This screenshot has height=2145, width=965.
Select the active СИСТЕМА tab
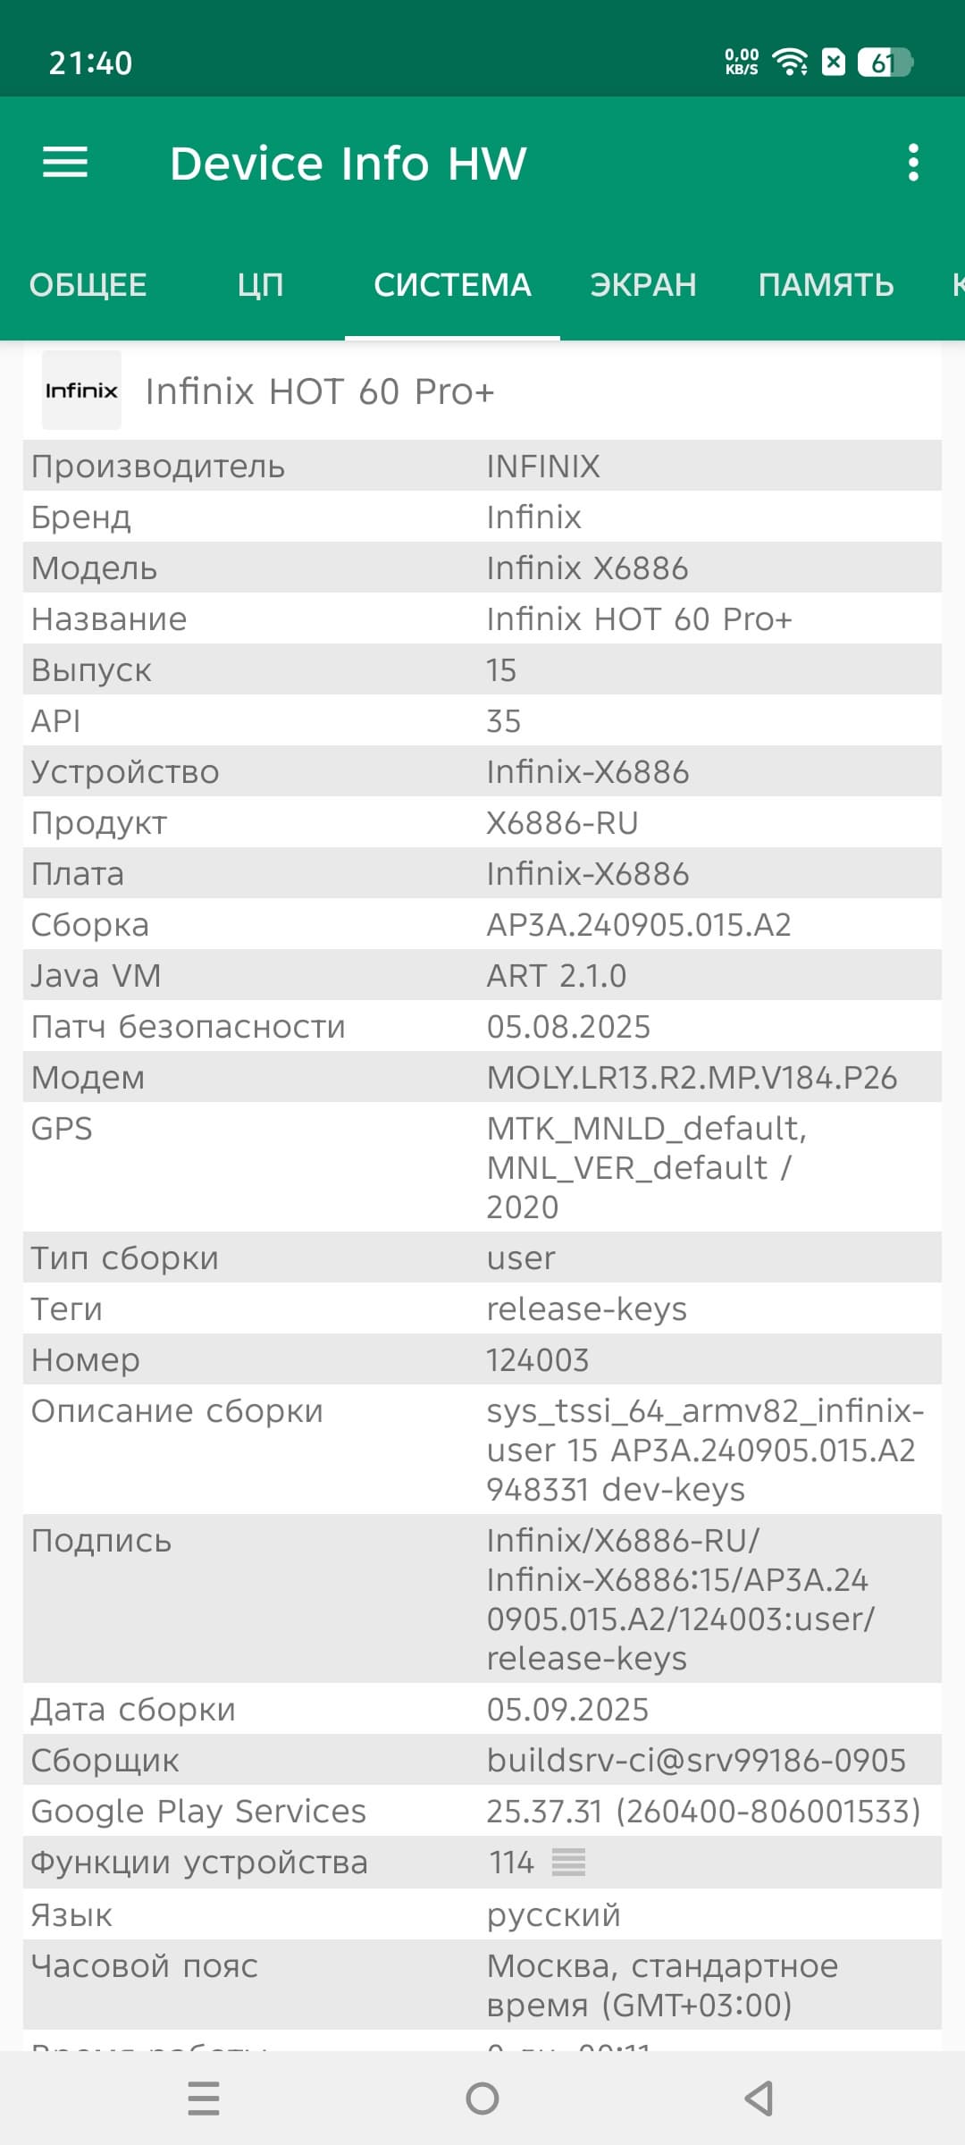coord(452,285)
